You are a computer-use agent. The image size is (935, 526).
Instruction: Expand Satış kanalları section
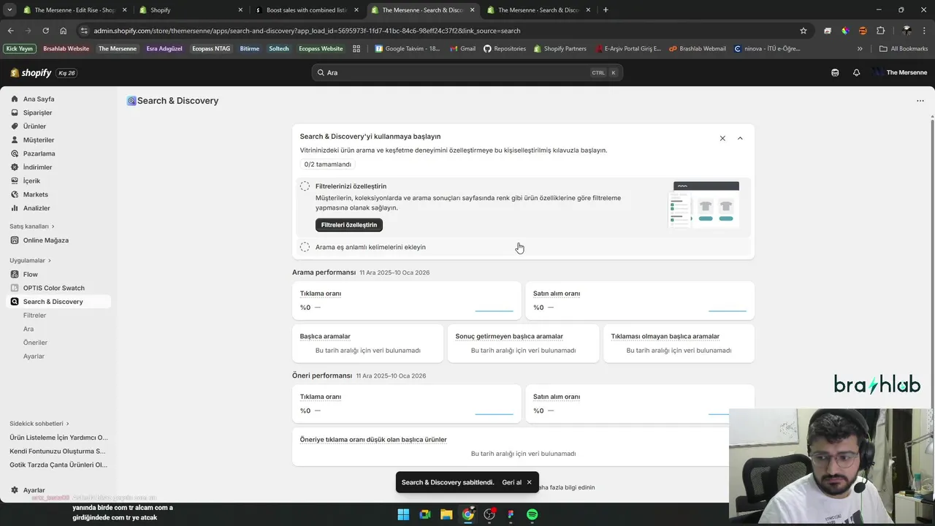pos(32,226)
